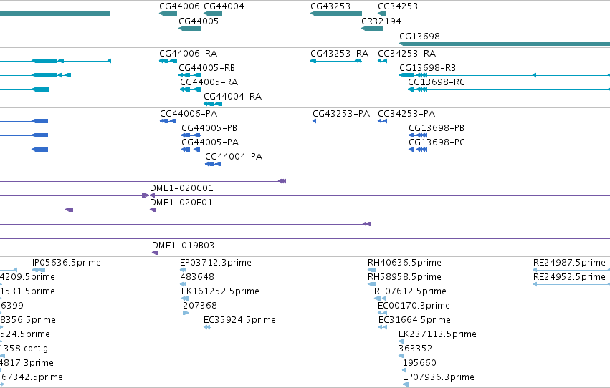Select the CG44004 gene label
The height and width of the screenshot is (388, 610).
click(x=224, y=6)
